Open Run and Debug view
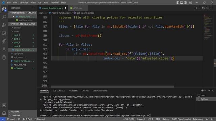 [4, 25]
